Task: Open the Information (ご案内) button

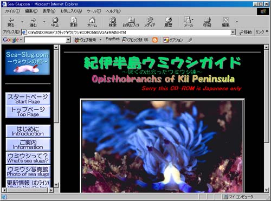Action: point(28,145)
